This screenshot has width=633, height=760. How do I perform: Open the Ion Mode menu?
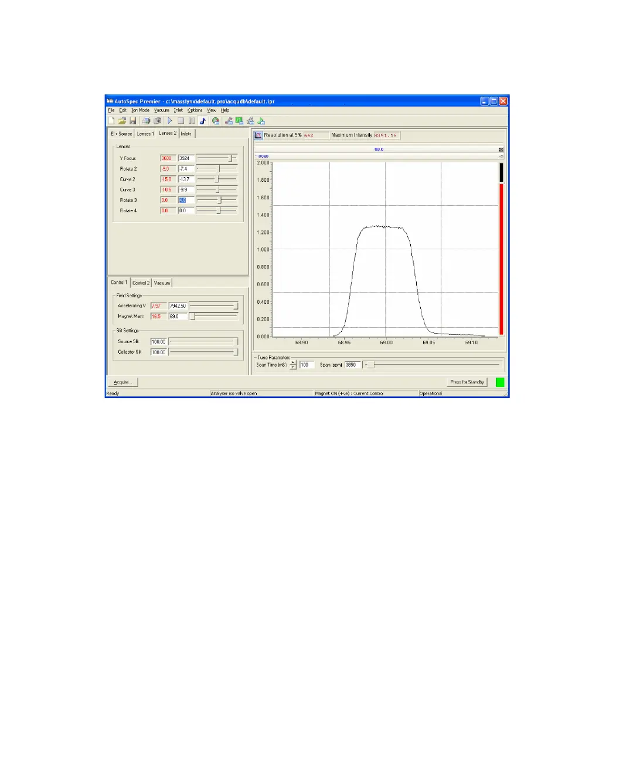tap(140, 110)
